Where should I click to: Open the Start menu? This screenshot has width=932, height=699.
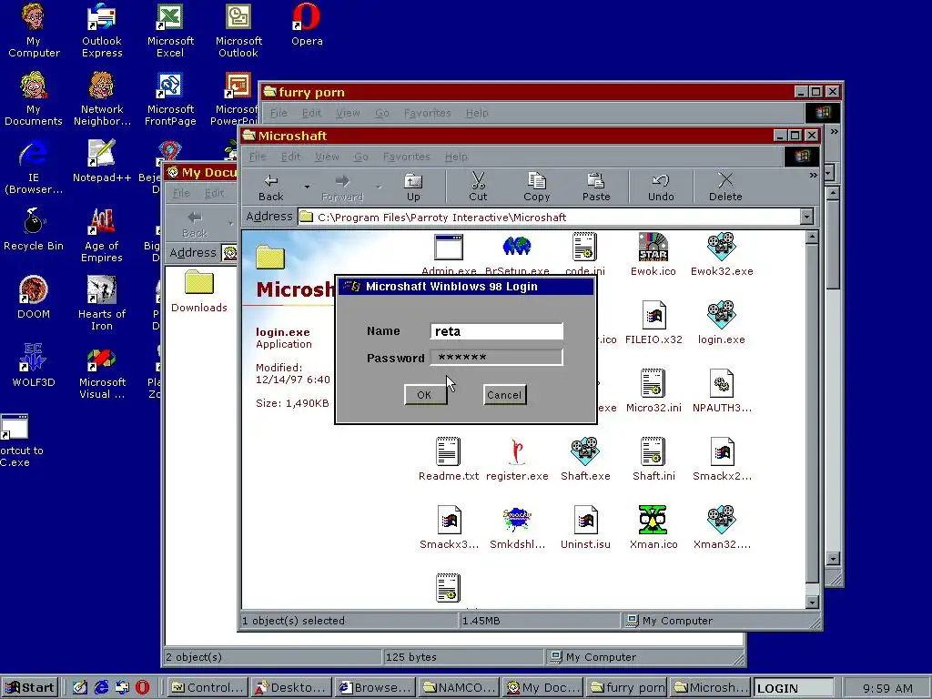[30, 688]
